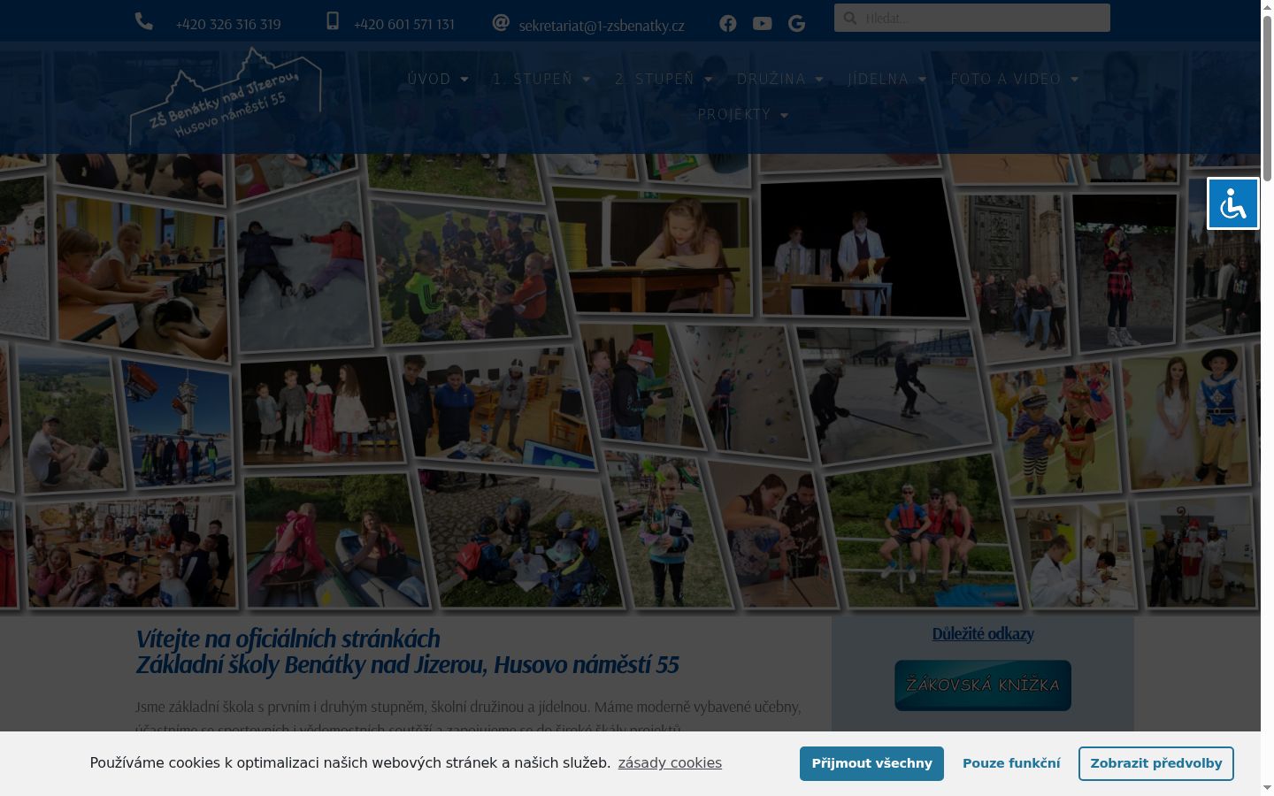Open the PROJEKTY menu
Image resolution: width=1274 pixels, height=796 pixels.
(734, 114)
